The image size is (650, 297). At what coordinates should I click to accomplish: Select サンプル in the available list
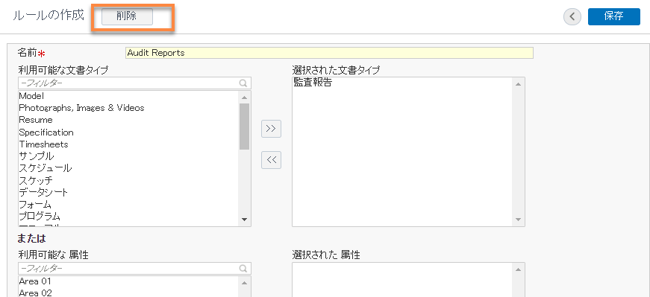pos(128,156)
